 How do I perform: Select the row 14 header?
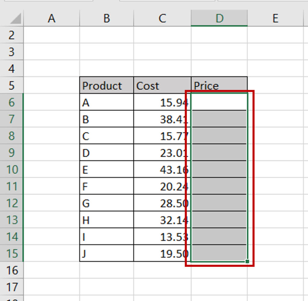(x=12, y=236)
